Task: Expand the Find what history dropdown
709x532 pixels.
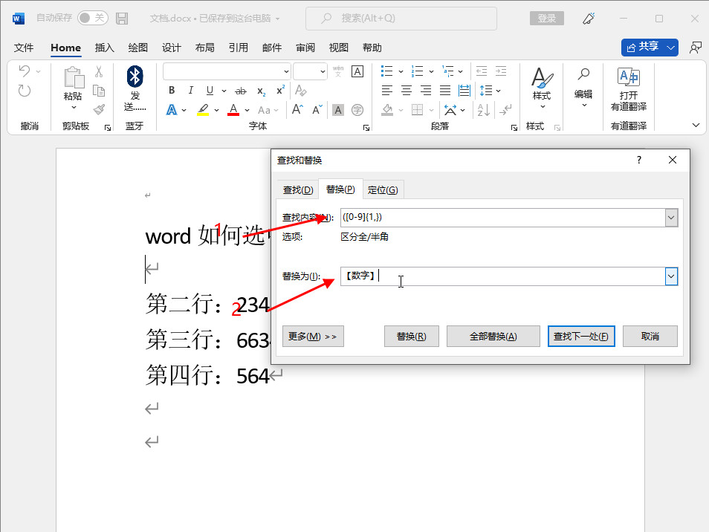Action: 671,218
